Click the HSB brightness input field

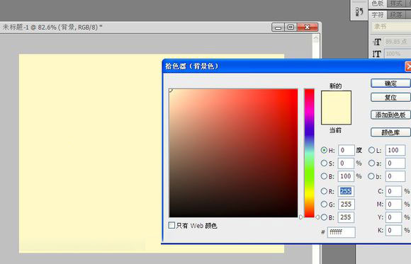[x=347, y=176]
